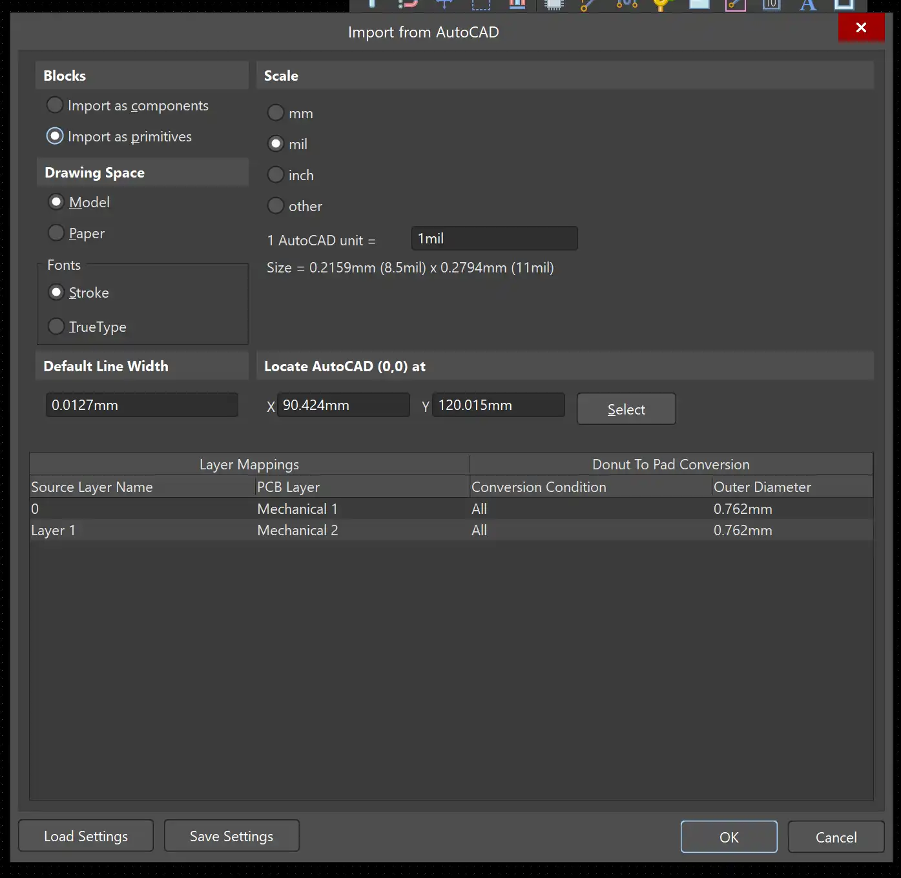Cancel the Import from AutoCAD dialog
This screenshot has height=878, width=901.
tap(836, 837)
